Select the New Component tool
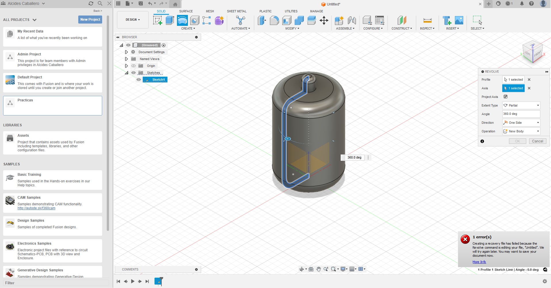 tap(339, 20)
